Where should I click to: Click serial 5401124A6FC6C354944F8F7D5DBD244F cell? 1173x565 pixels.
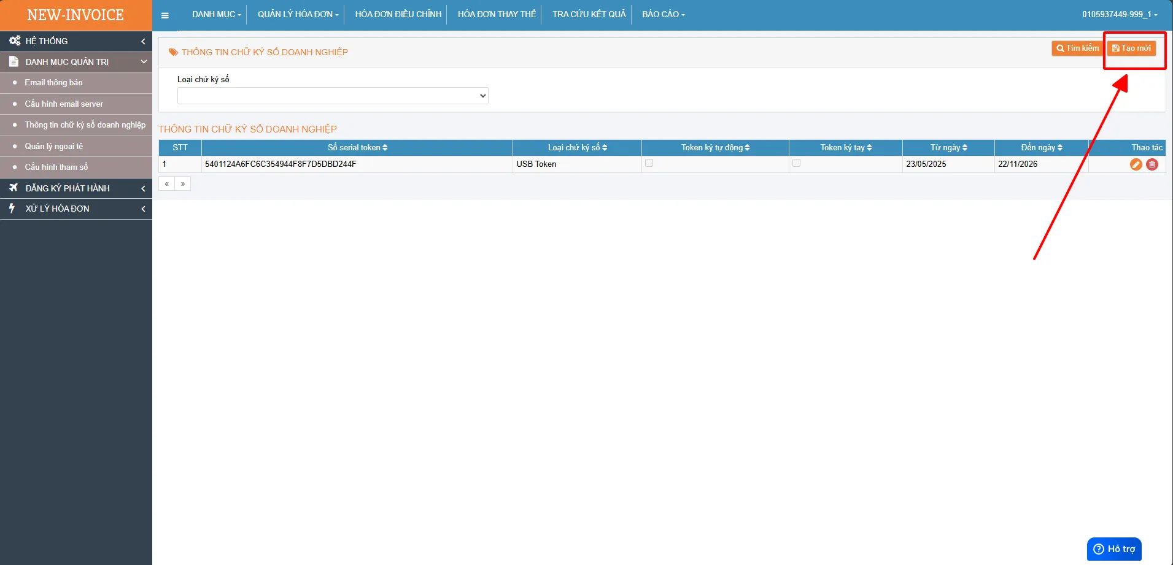pos(357,164)
